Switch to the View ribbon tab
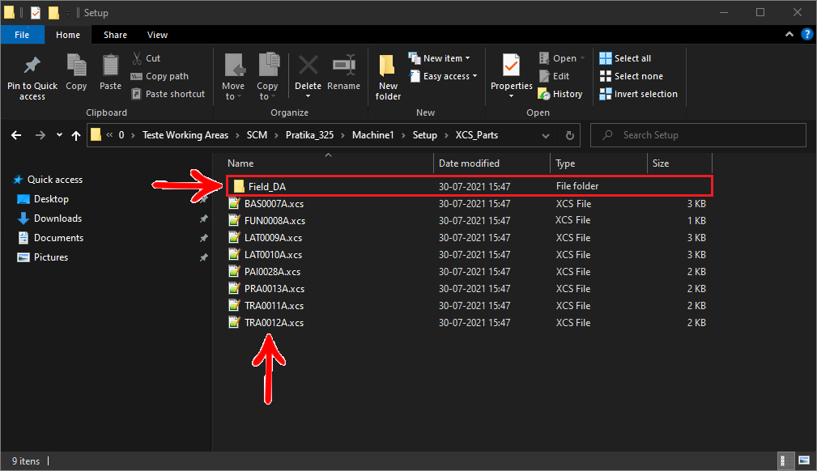This screenshot has width=817, height=471. 157,35
